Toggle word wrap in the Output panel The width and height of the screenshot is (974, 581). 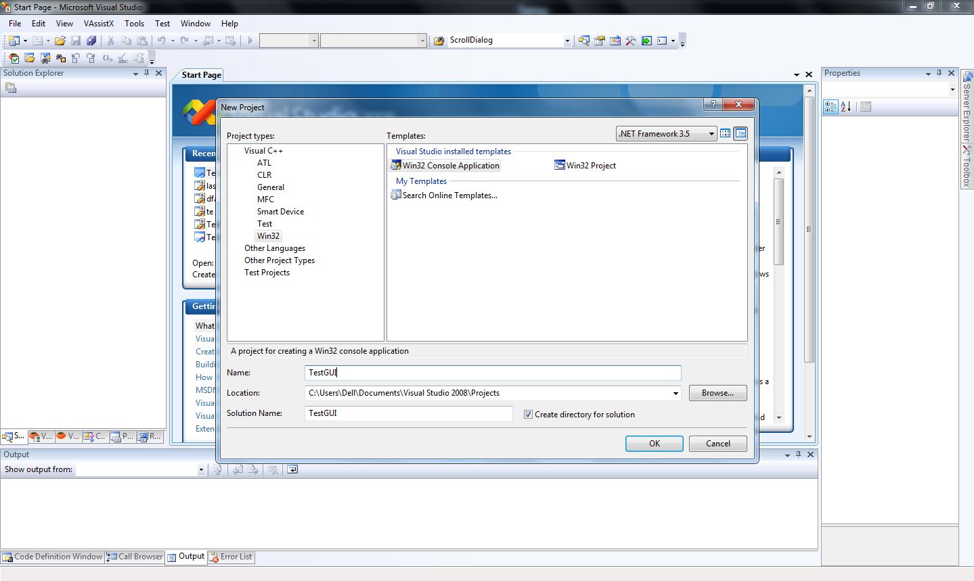[292, 469]
